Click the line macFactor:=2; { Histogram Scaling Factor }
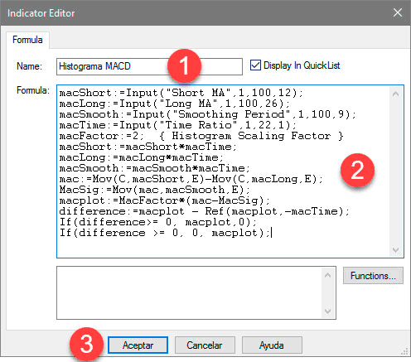Viewport: 411px width, 362px height. click(201, 136)
